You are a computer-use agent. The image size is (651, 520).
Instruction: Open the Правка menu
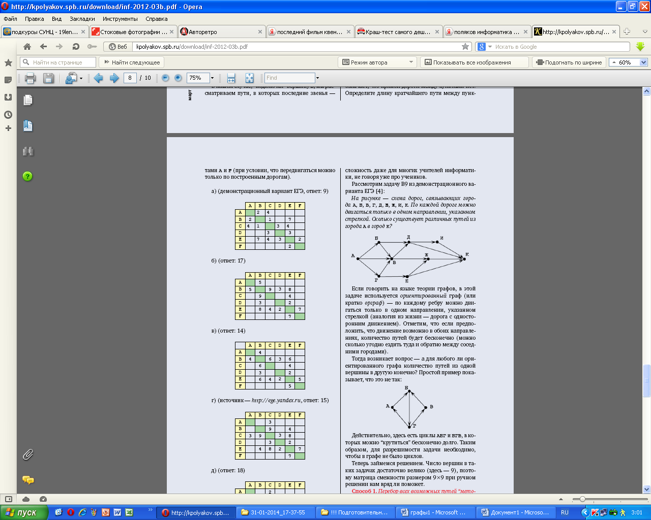point(35,19)
